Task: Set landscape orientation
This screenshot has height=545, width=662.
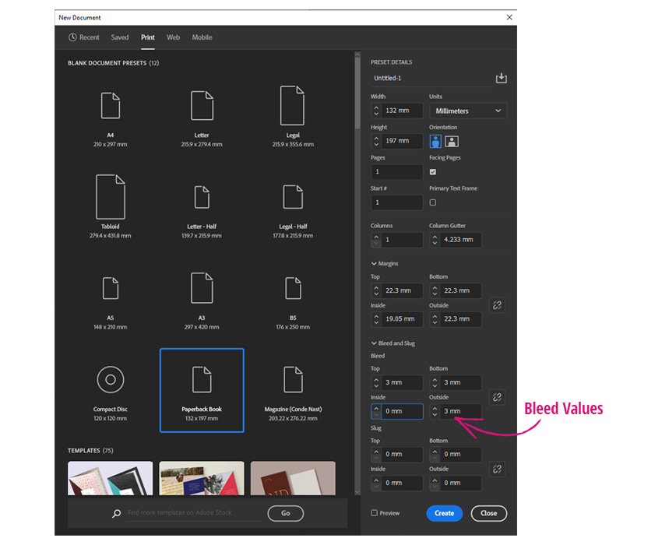Action: (451, 142)
